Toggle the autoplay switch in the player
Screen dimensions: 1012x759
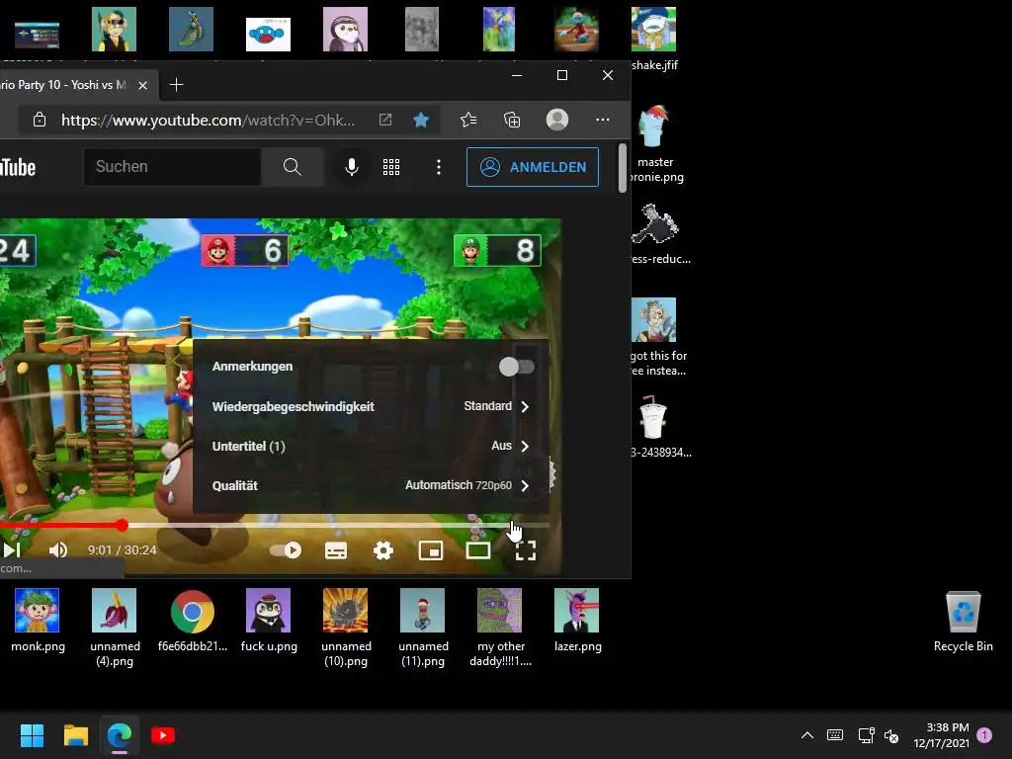(x=286, y=549)
